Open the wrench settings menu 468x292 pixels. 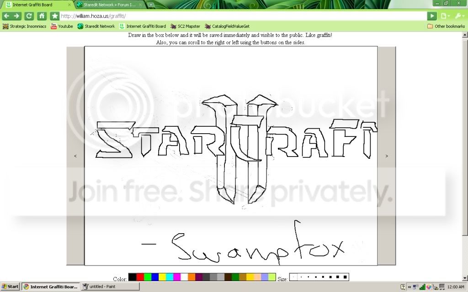458,16
